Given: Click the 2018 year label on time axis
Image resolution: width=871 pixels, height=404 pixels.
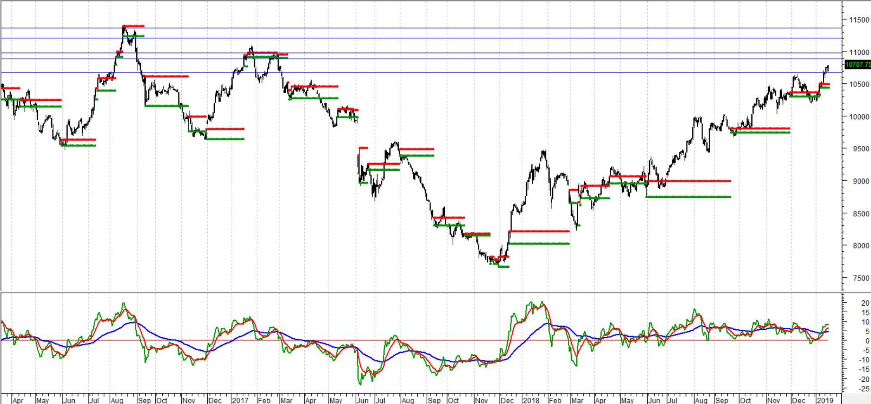Looking at the screenshot, I should coord(531,400).
